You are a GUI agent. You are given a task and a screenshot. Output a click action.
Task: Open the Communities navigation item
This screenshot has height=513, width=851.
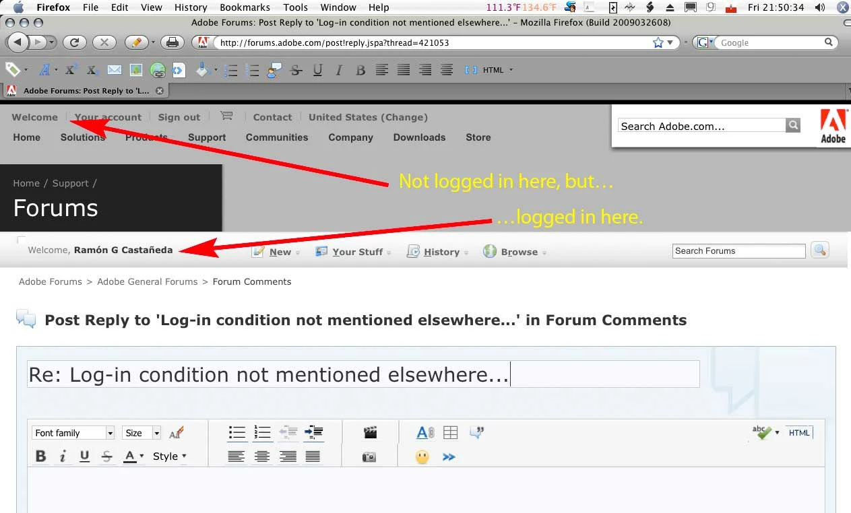coord(276,137)
